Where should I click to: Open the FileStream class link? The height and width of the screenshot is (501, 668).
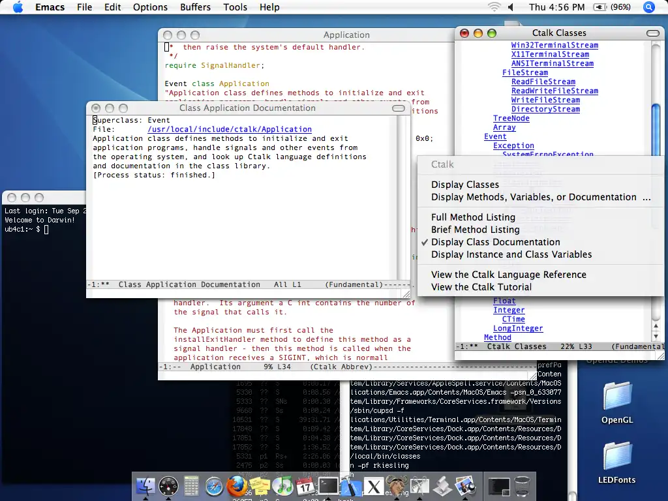[525, 72]
